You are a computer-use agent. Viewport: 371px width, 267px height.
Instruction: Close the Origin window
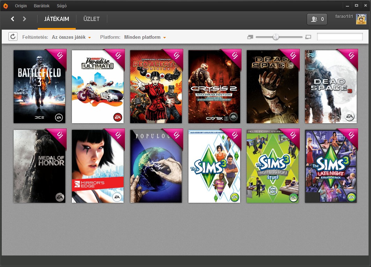coord(365,6)
